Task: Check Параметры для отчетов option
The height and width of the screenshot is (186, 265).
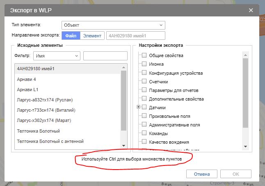Action: click(144, 90)
